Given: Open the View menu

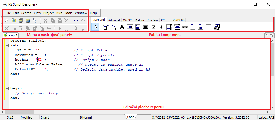Looking at the screenshot, I should (37, 13).
